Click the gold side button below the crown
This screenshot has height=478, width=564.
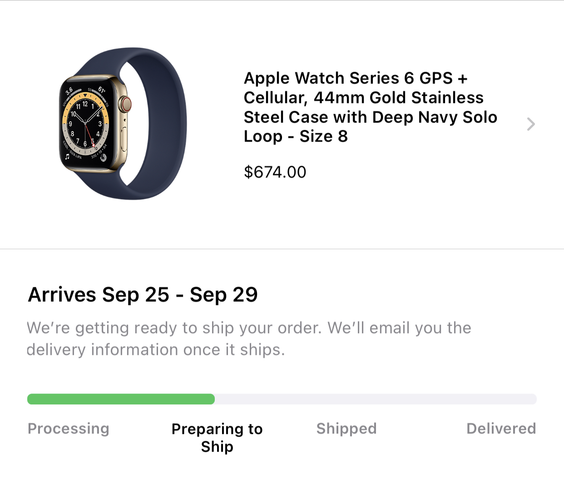pyautogui.click(x=124, y=140)
